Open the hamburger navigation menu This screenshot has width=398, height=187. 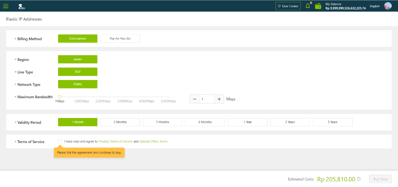[6, 6]
